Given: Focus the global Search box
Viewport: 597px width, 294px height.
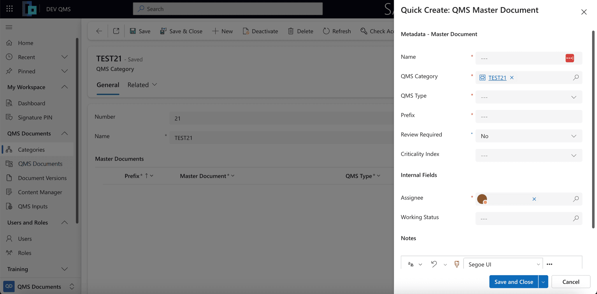Looking at the screenshot, I should click(x=228, y=9).
